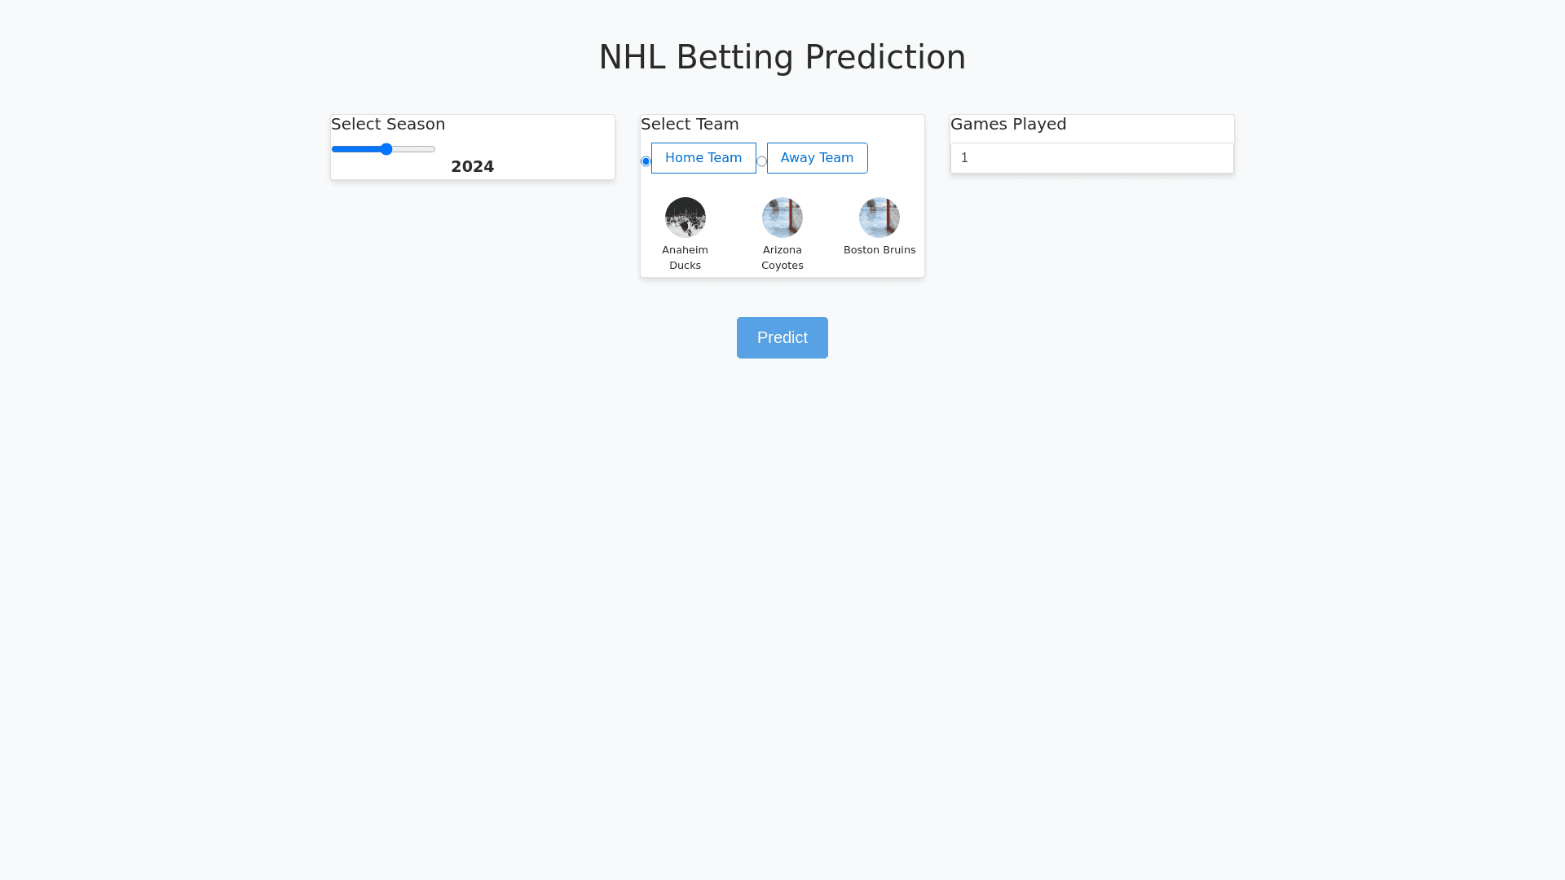Click the Anaheim Ducks name label
The image size is (1565, 880).
685,257
